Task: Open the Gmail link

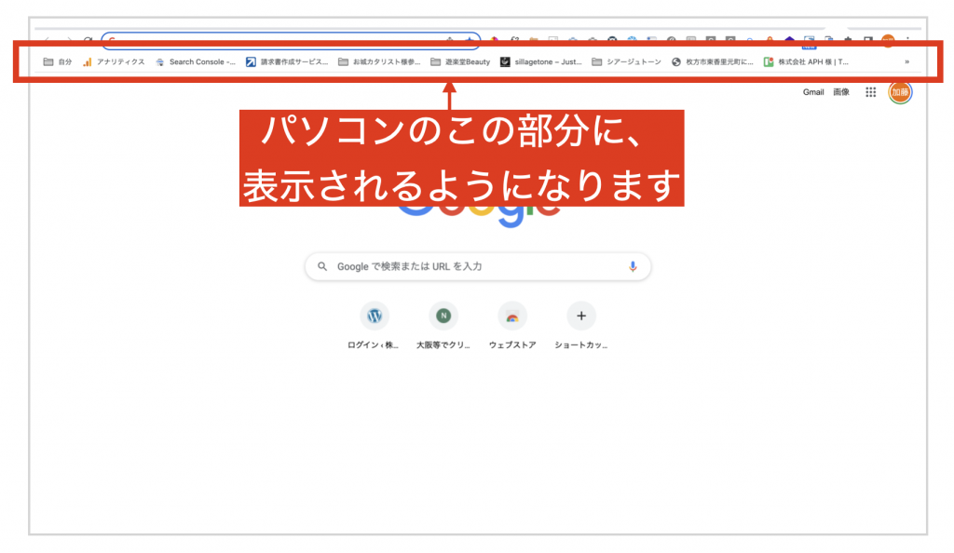Action: click(812, 92)
